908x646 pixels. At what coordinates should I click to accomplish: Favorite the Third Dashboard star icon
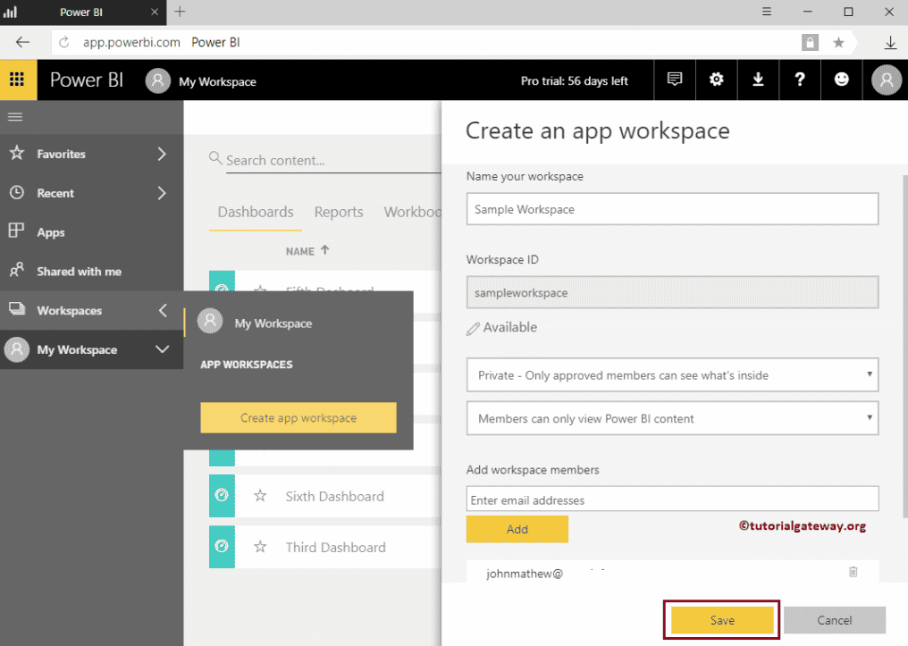coord(260,547)
